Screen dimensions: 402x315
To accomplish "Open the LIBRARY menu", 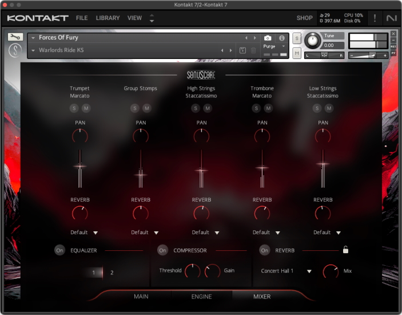I will point(108,18).
